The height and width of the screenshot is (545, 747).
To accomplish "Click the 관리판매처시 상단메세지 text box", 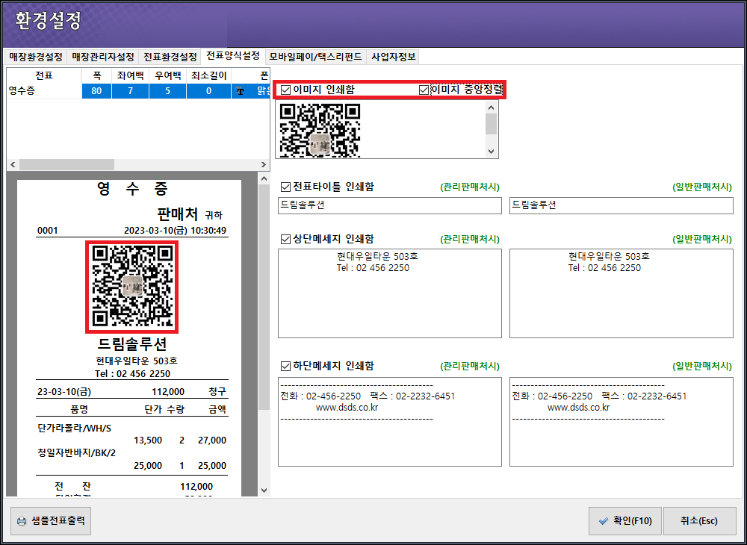I will (390, 293).
